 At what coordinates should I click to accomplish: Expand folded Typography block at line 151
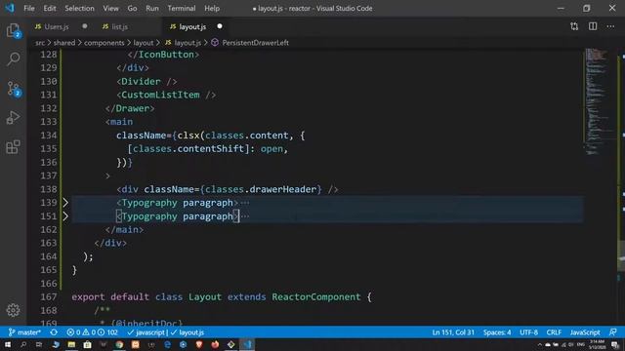click(x=65, y=216)
